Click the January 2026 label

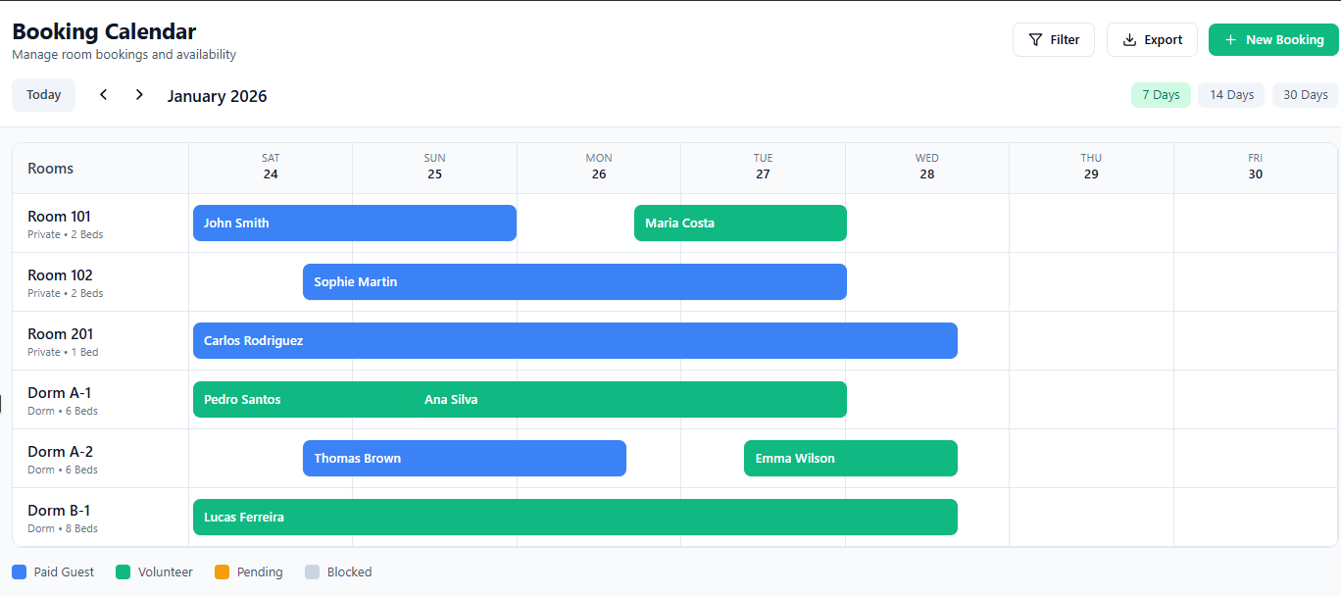click(x=217, y=96)
